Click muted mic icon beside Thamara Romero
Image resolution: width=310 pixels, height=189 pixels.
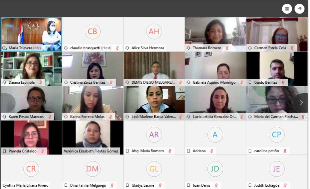tap(227, 48)
